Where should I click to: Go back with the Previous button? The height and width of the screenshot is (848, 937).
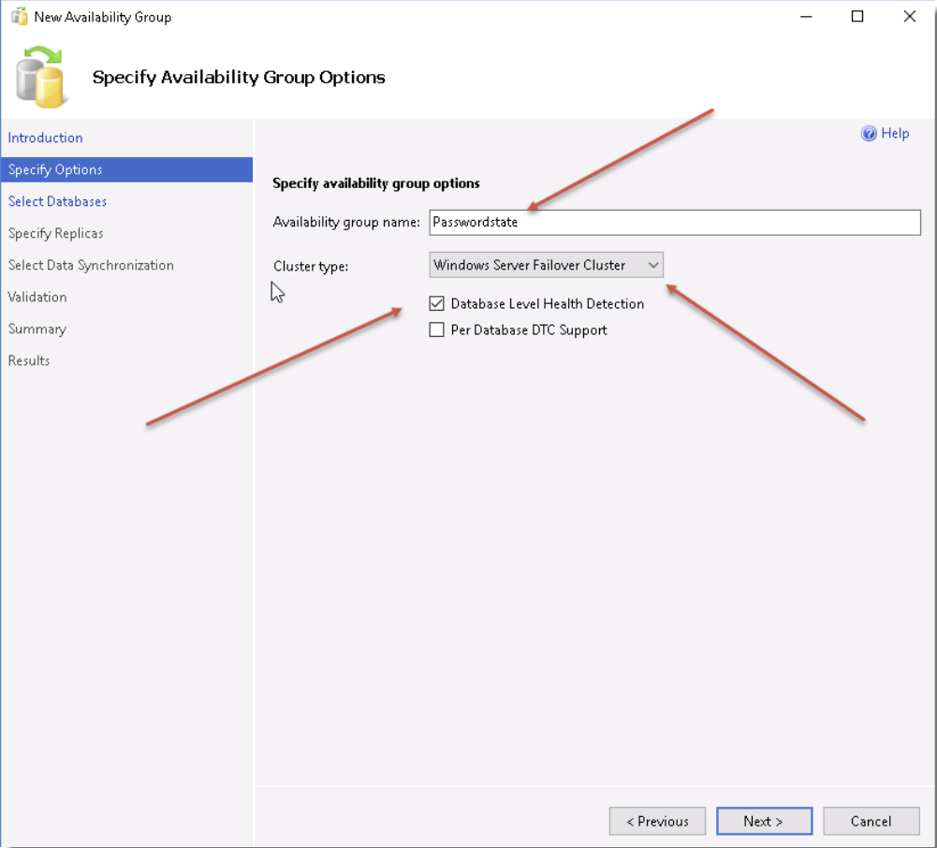tap(657, 821)
